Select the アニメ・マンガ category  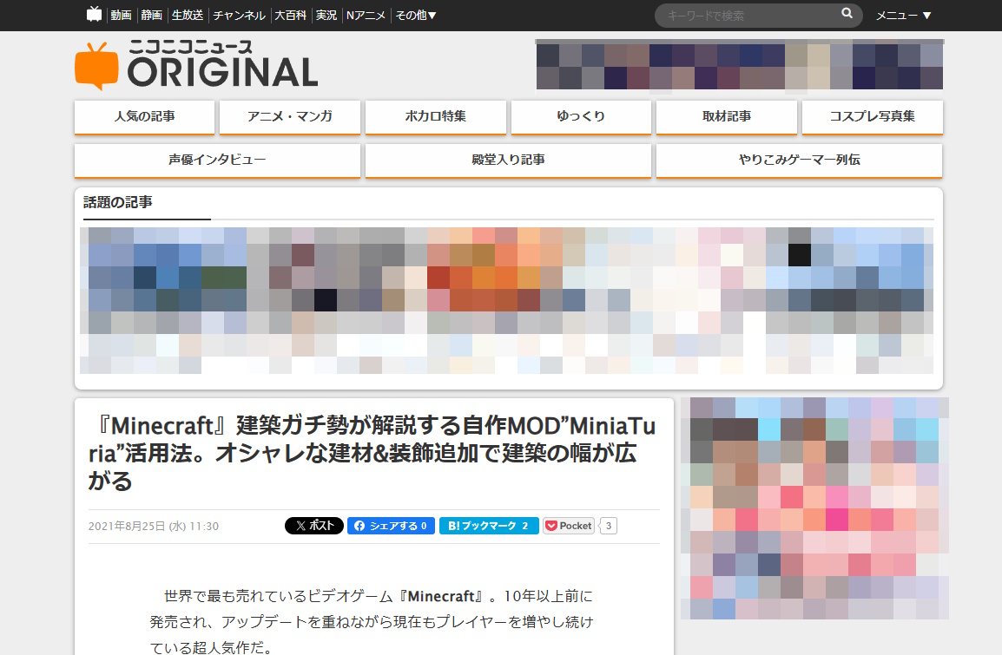290,117
